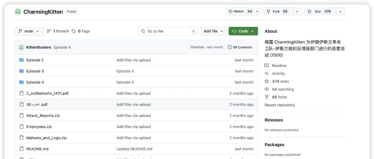Open the file Attack_Reports.zip

(43, 115)
